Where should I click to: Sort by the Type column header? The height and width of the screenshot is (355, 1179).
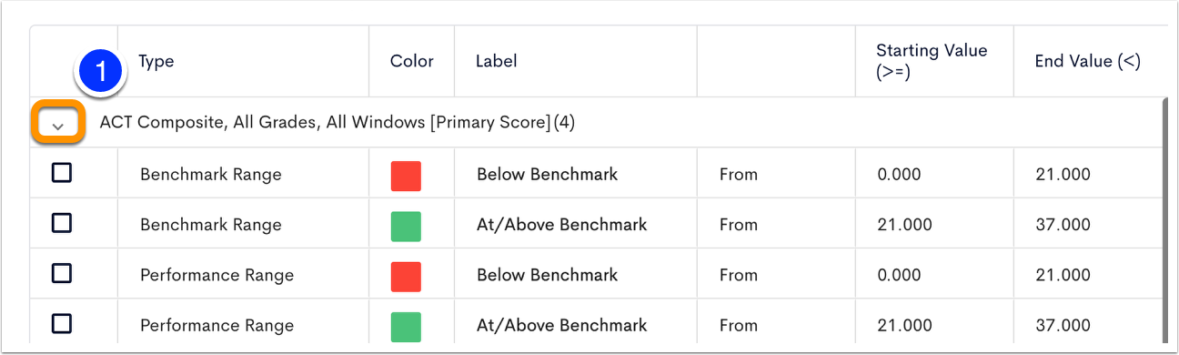click(x=156, y=62)
